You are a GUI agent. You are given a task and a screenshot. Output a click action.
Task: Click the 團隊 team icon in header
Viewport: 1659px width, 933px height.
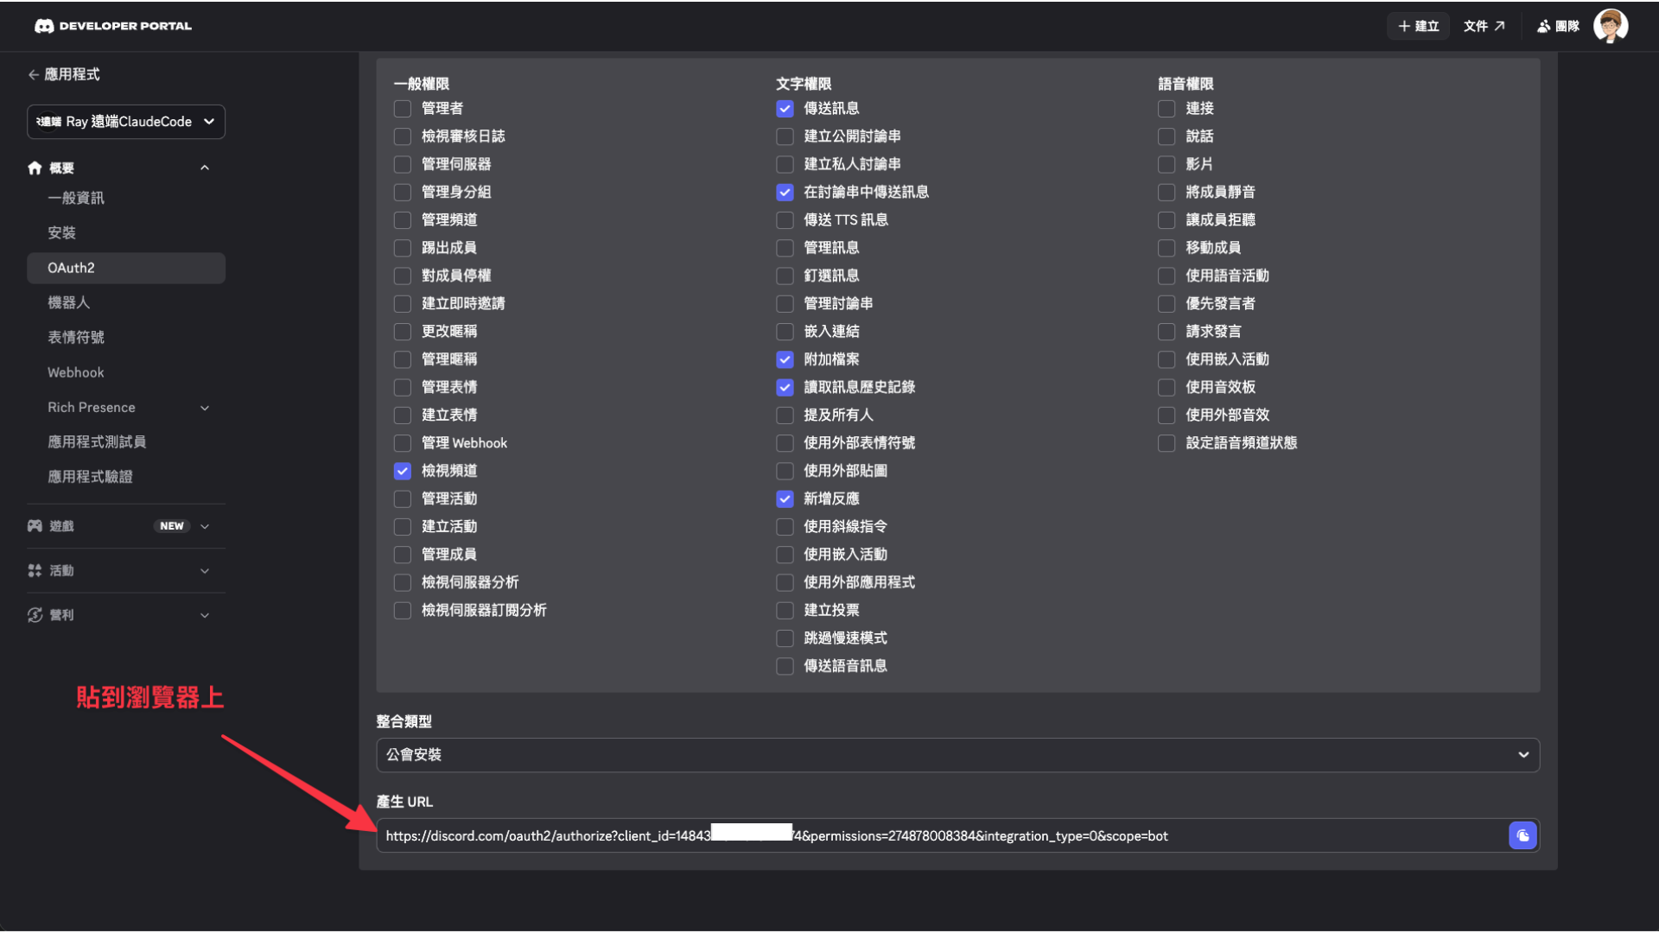click(x=1544, y=26)
